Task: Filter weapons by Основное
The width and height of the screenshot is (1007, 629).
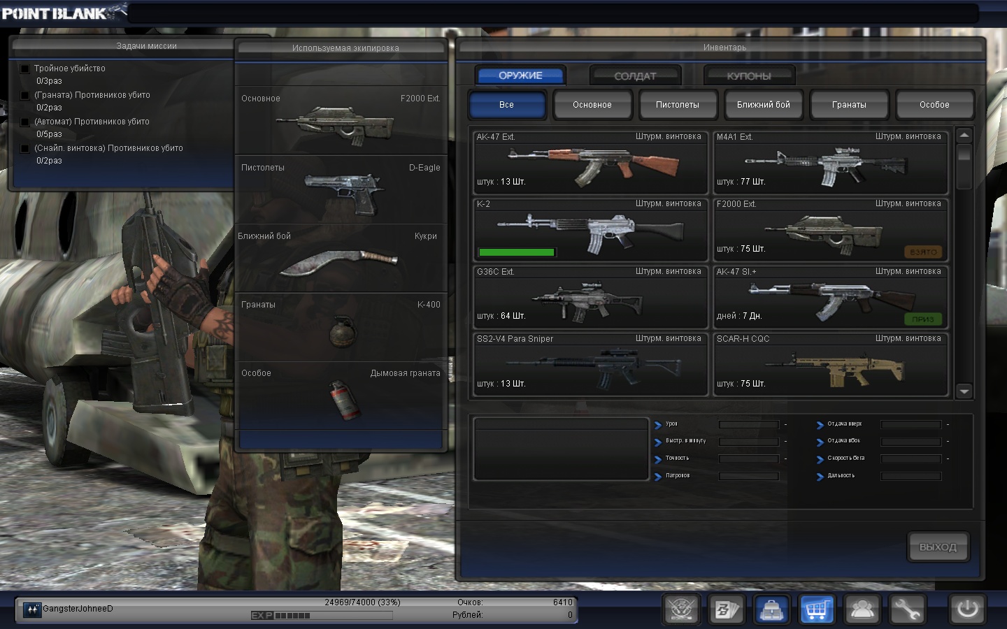Action: coord(592,105)
